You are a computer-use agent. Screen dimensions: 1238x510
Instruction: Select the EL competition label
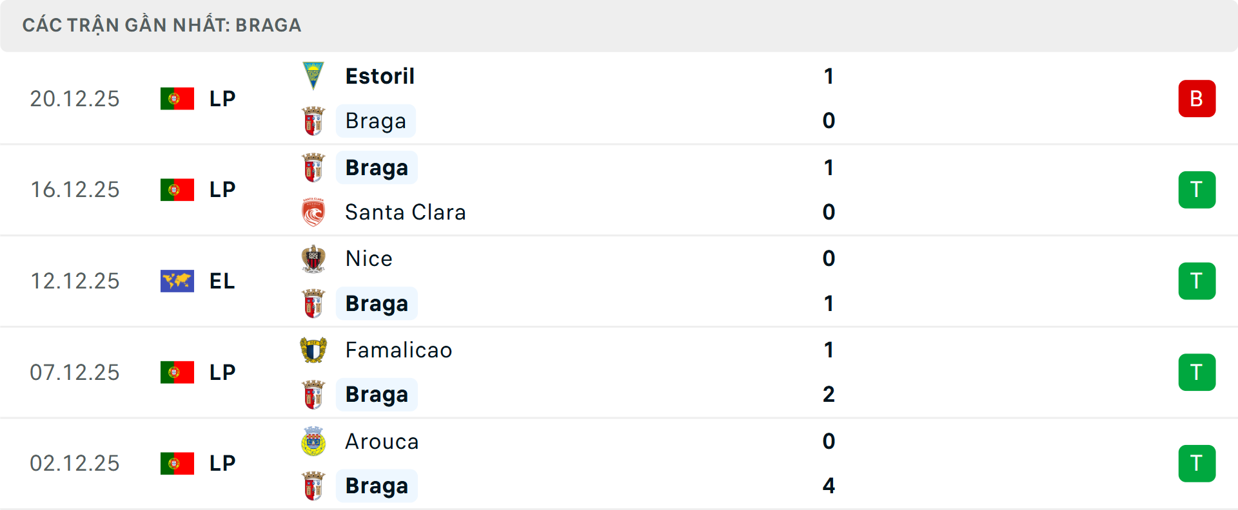pyautogui.click(x=222, y=281)
